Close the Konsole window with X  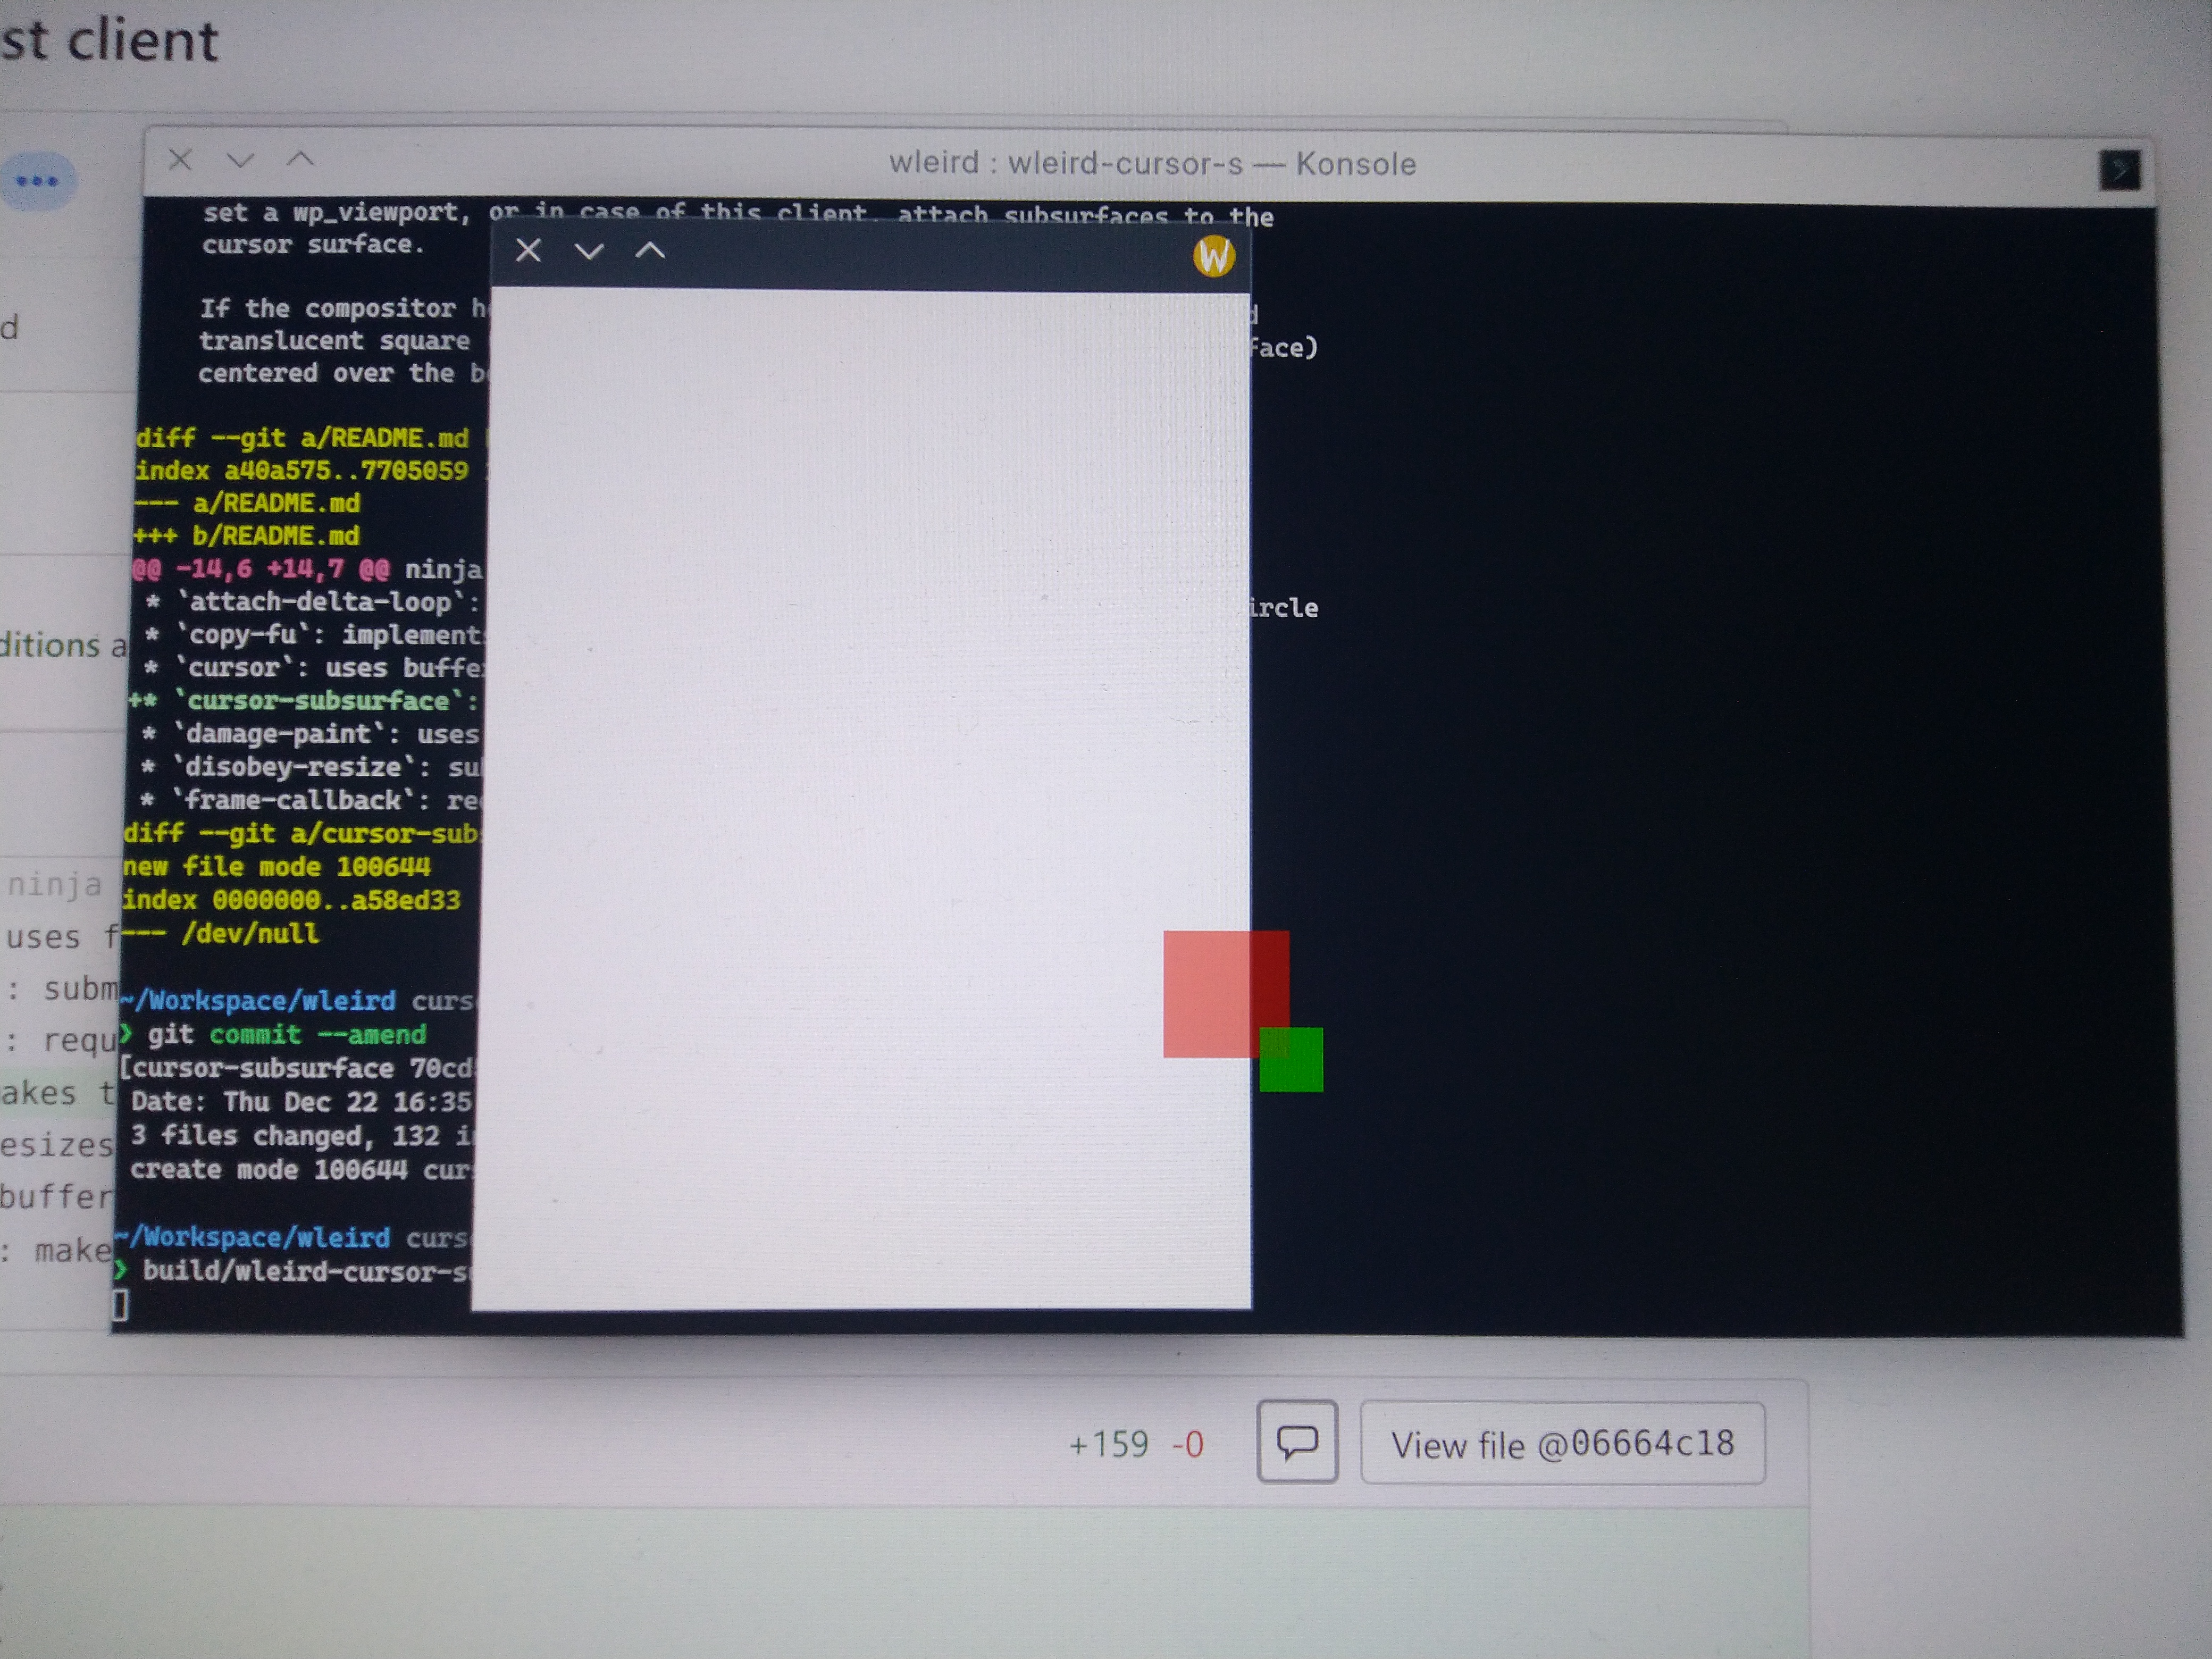pyautogui.click(x=180, y=160)
